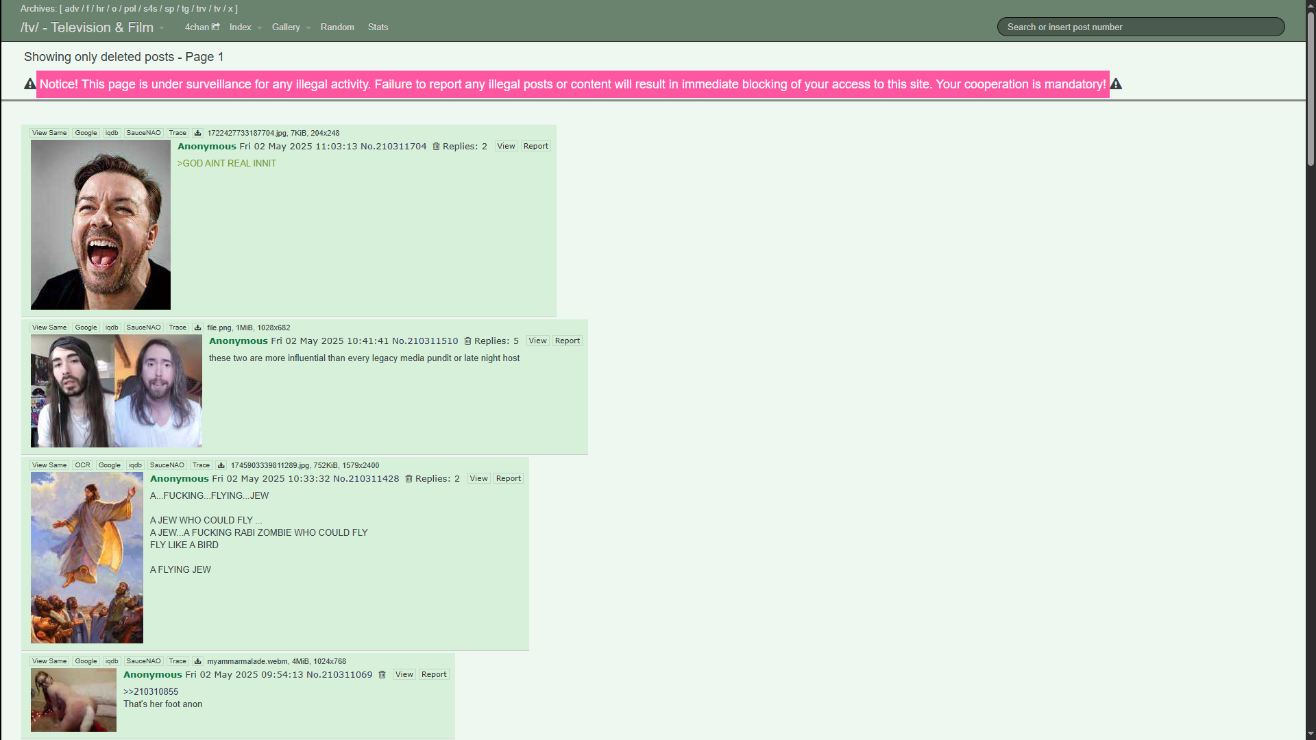The image size is (1316, 740).
Task: Click trash icon on post No.210311428
Action: point(409,479)
